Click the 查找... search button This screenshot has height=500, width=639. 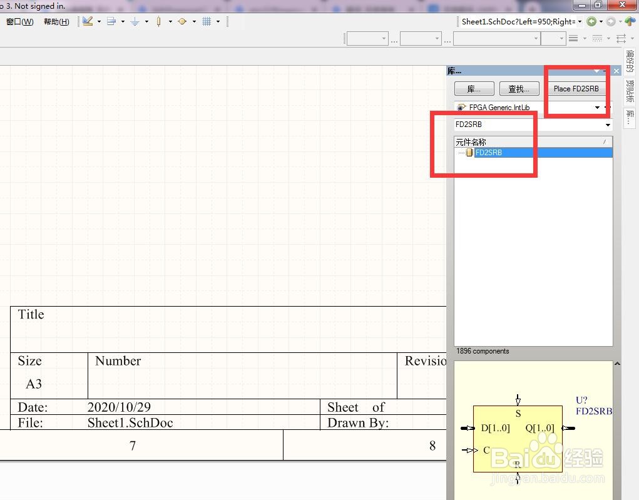tap(519, 88)
